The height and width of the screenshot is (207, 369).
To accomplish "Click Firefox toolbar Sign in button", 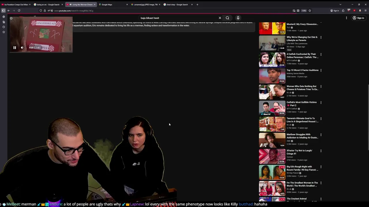I will (335, 11).
